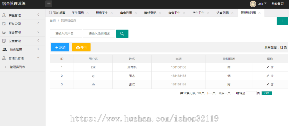The height and width of the screenshot is (126, 289).
Task: Click the 卫生管理 sidebar icon
Action: tap(4, 41)
